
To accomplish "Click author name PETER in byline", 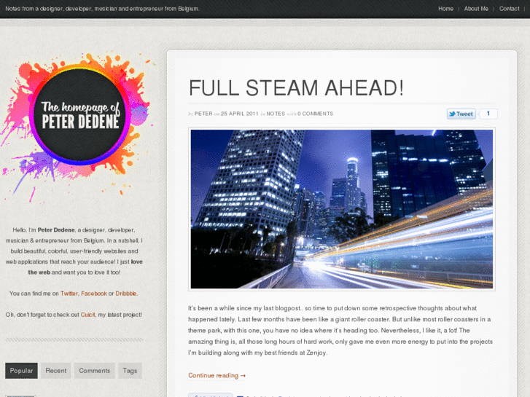I will pos(203,114).
